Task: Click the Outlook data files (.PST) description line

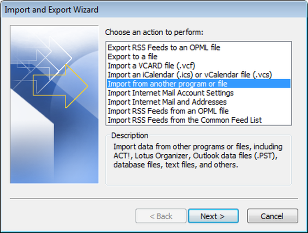Action: [x=195, y=156]
